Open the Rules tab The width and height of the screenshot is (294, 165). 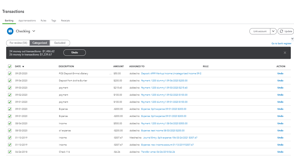43,21
